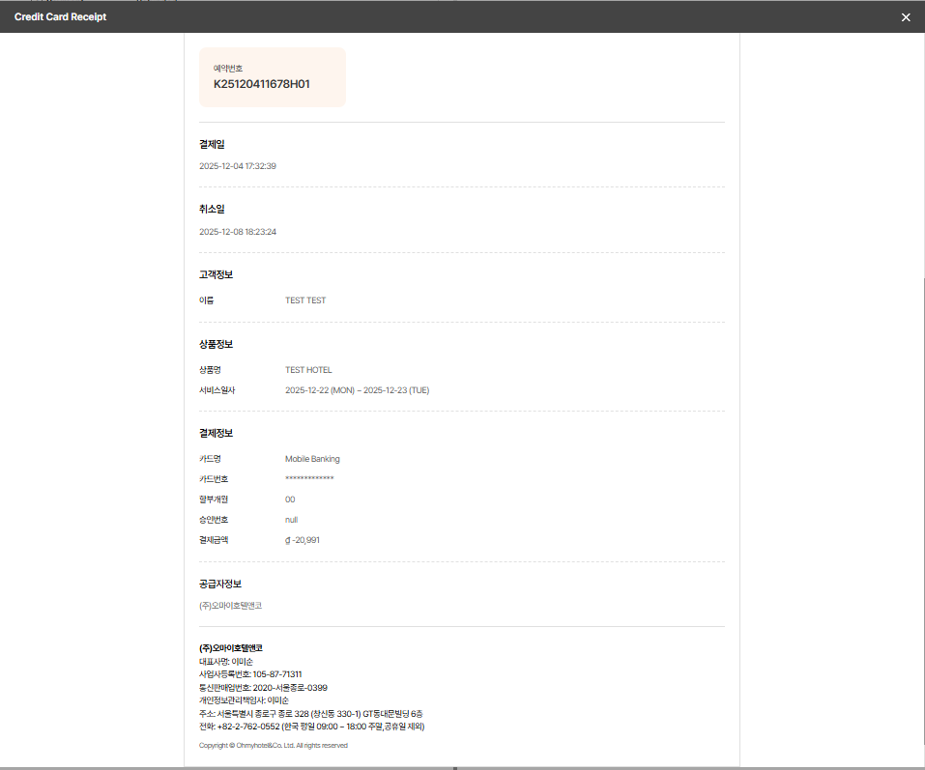Click the approval number value null
The width and height of the screenshot is (925, 770).
pyautogui.click(x=292, y=520)
